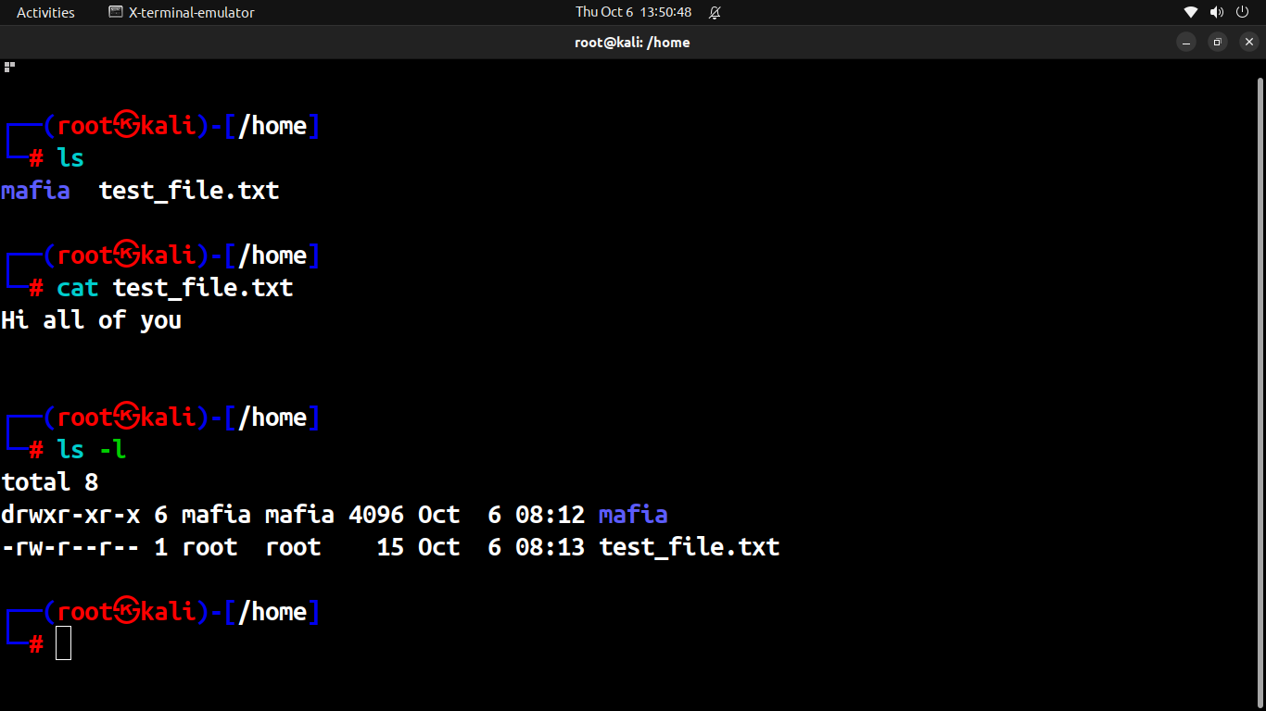1266x711 pixels.
Task: Click the volume speaker icon
Action: 1216,12
